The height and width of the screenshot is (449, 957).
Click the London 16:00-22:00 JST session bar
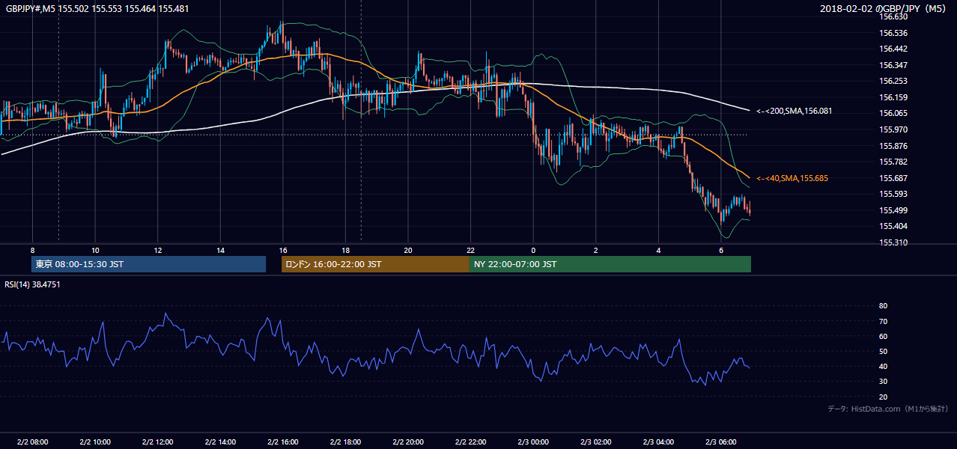375,264
